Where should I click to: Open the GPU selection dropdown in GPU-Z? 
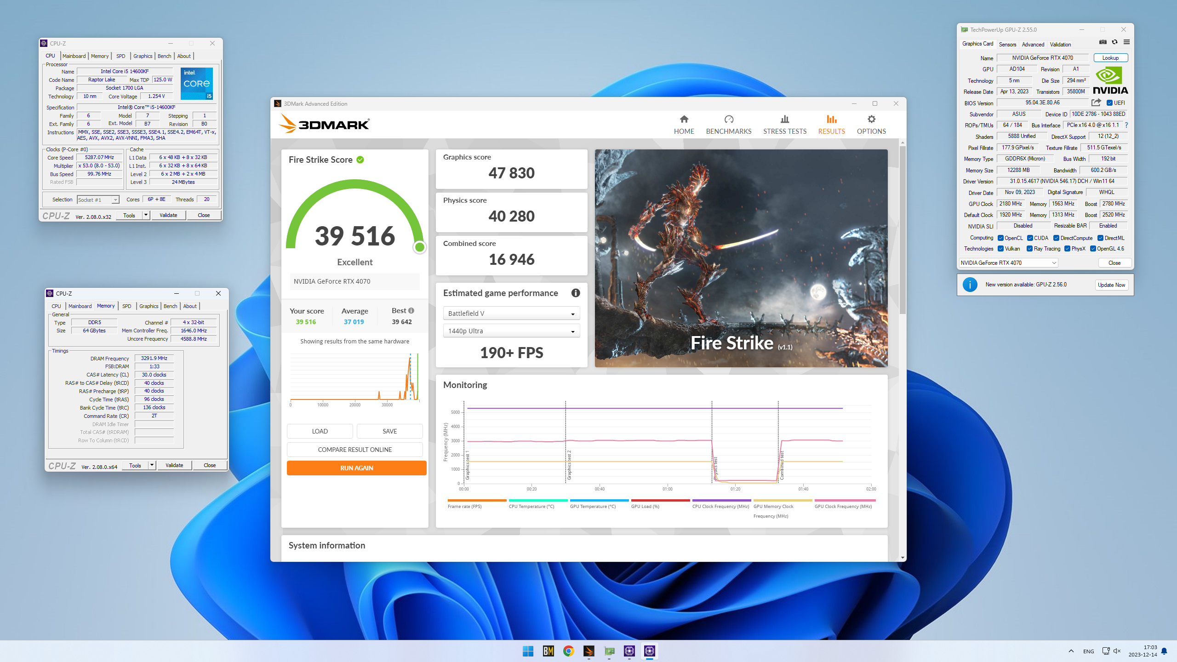1008,263
